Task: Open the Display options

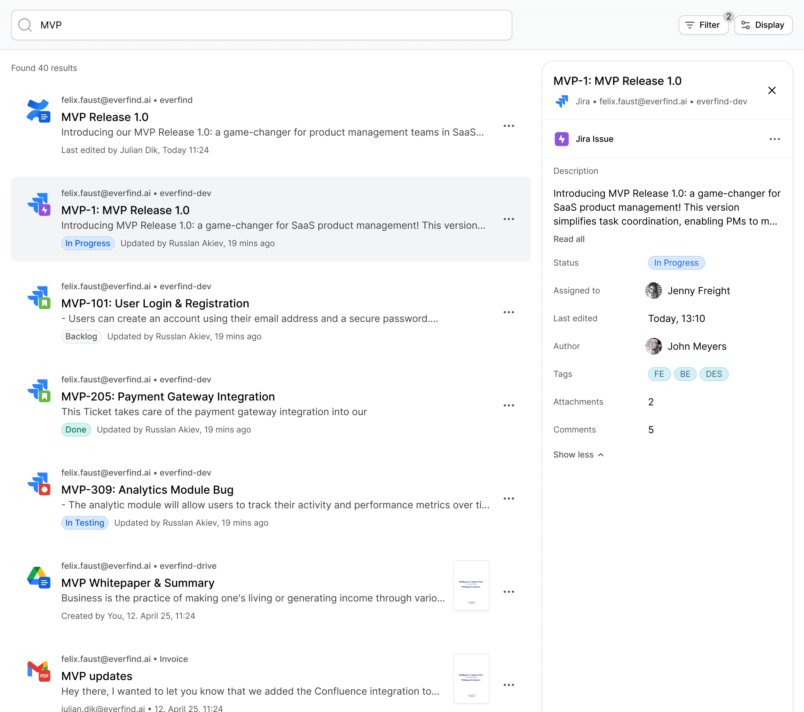Action: (x=763, y=25)
